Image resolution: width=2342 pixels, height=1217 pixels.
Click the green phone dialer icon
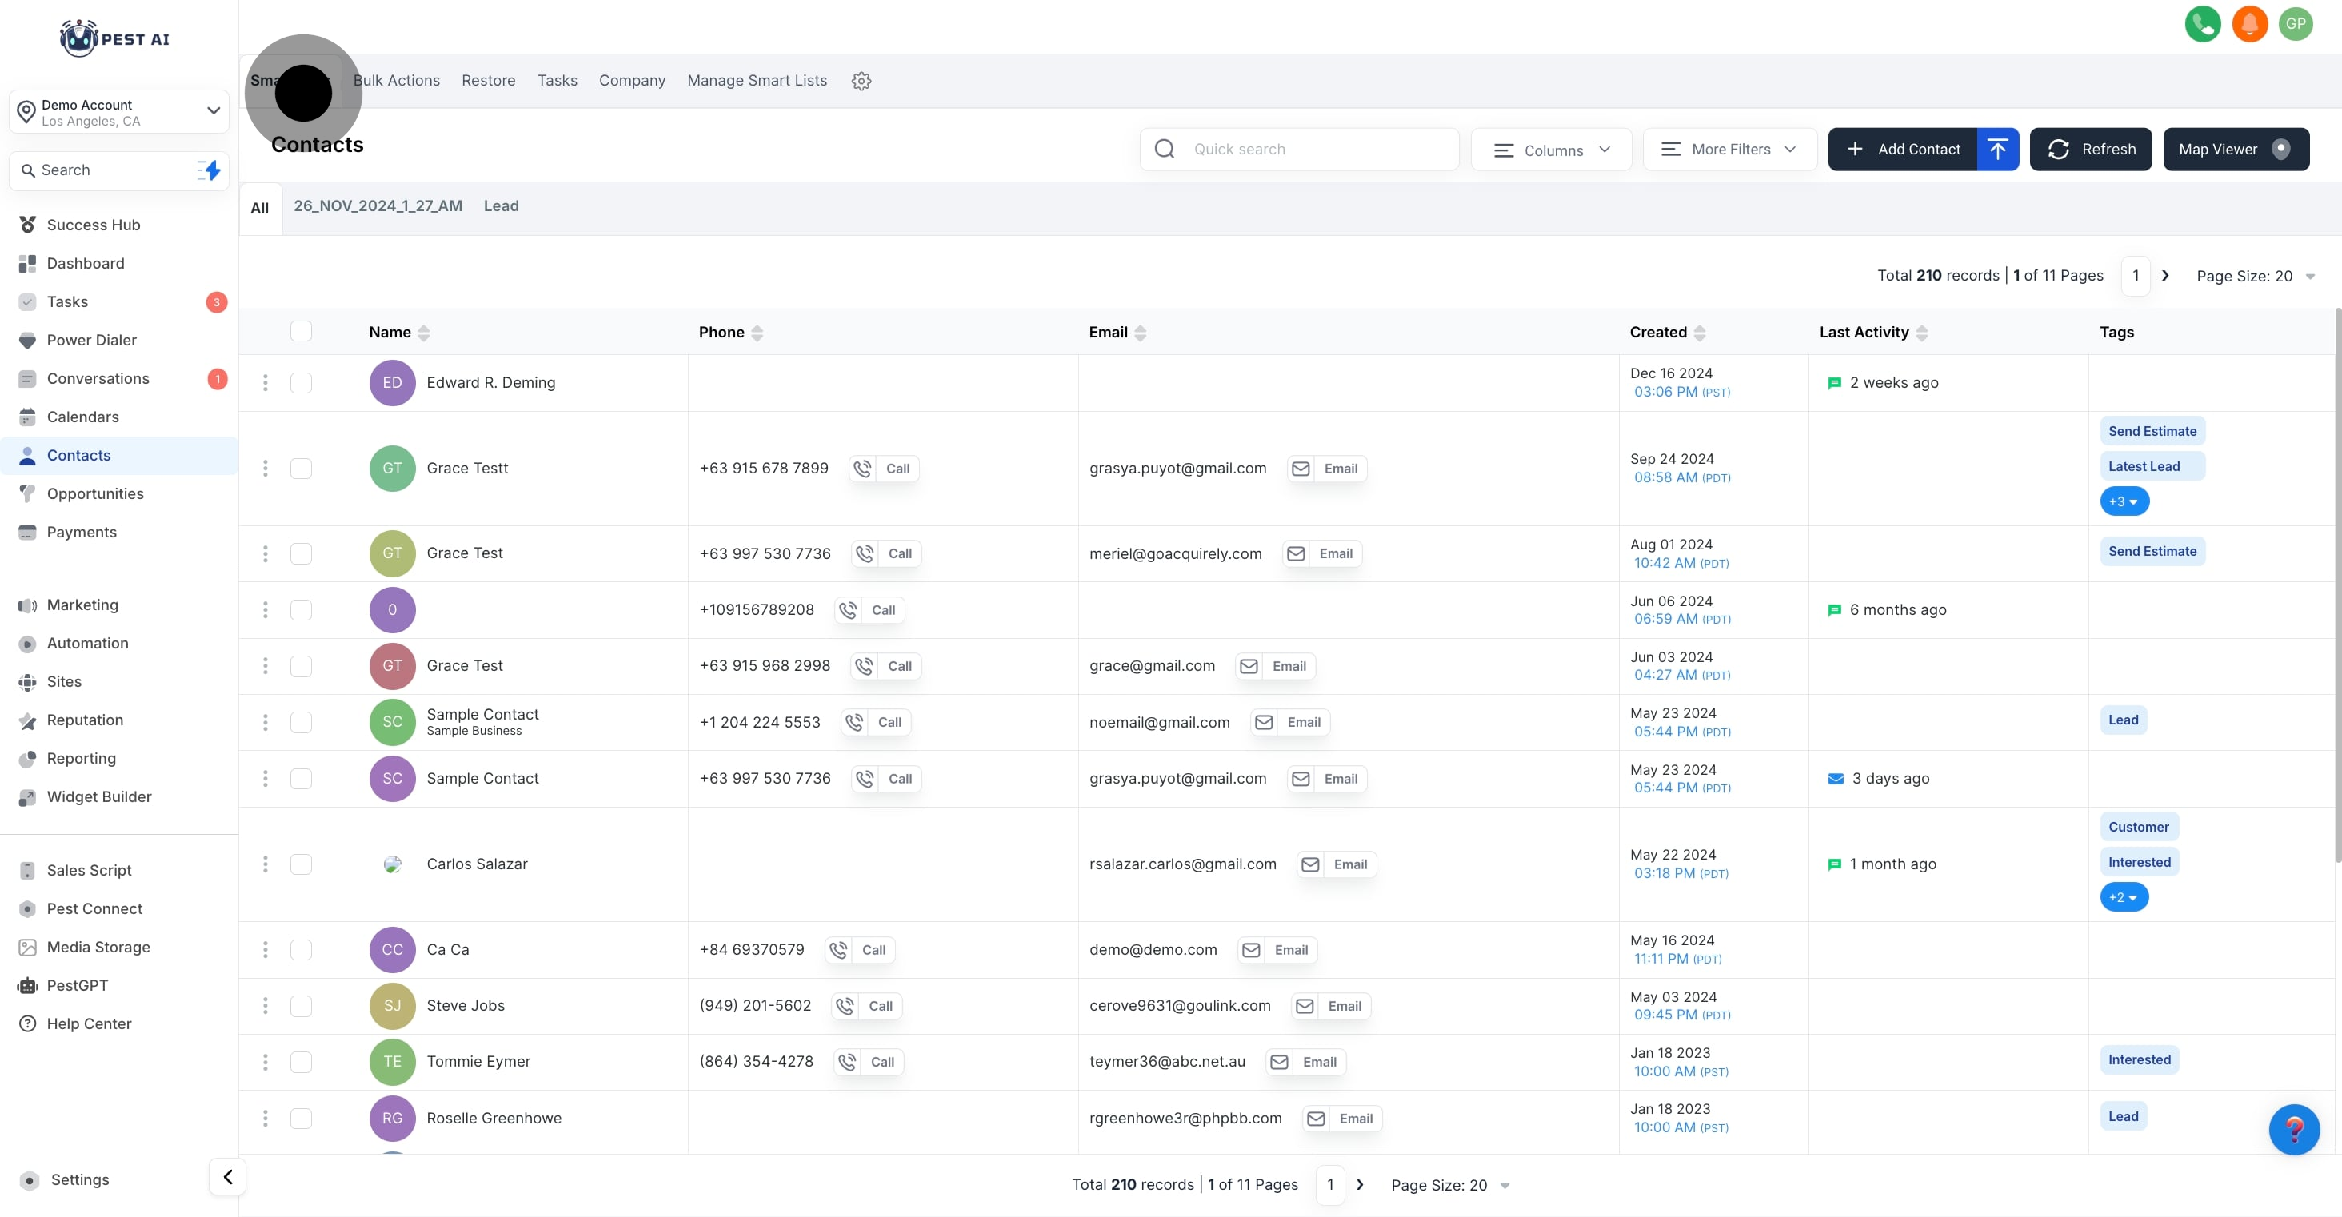(2202, 25)
